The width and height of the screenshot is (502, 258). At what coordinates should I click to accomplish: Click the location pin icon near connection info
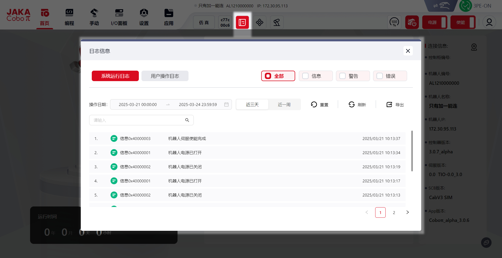tap(474, 47)
